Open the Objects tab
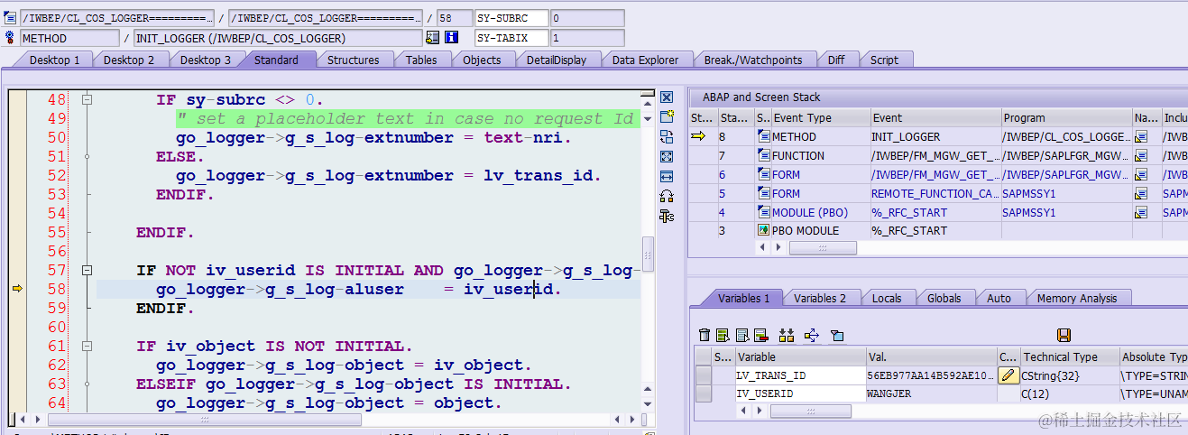Viewport: 1188px width, 435px height. click(482, 60)
